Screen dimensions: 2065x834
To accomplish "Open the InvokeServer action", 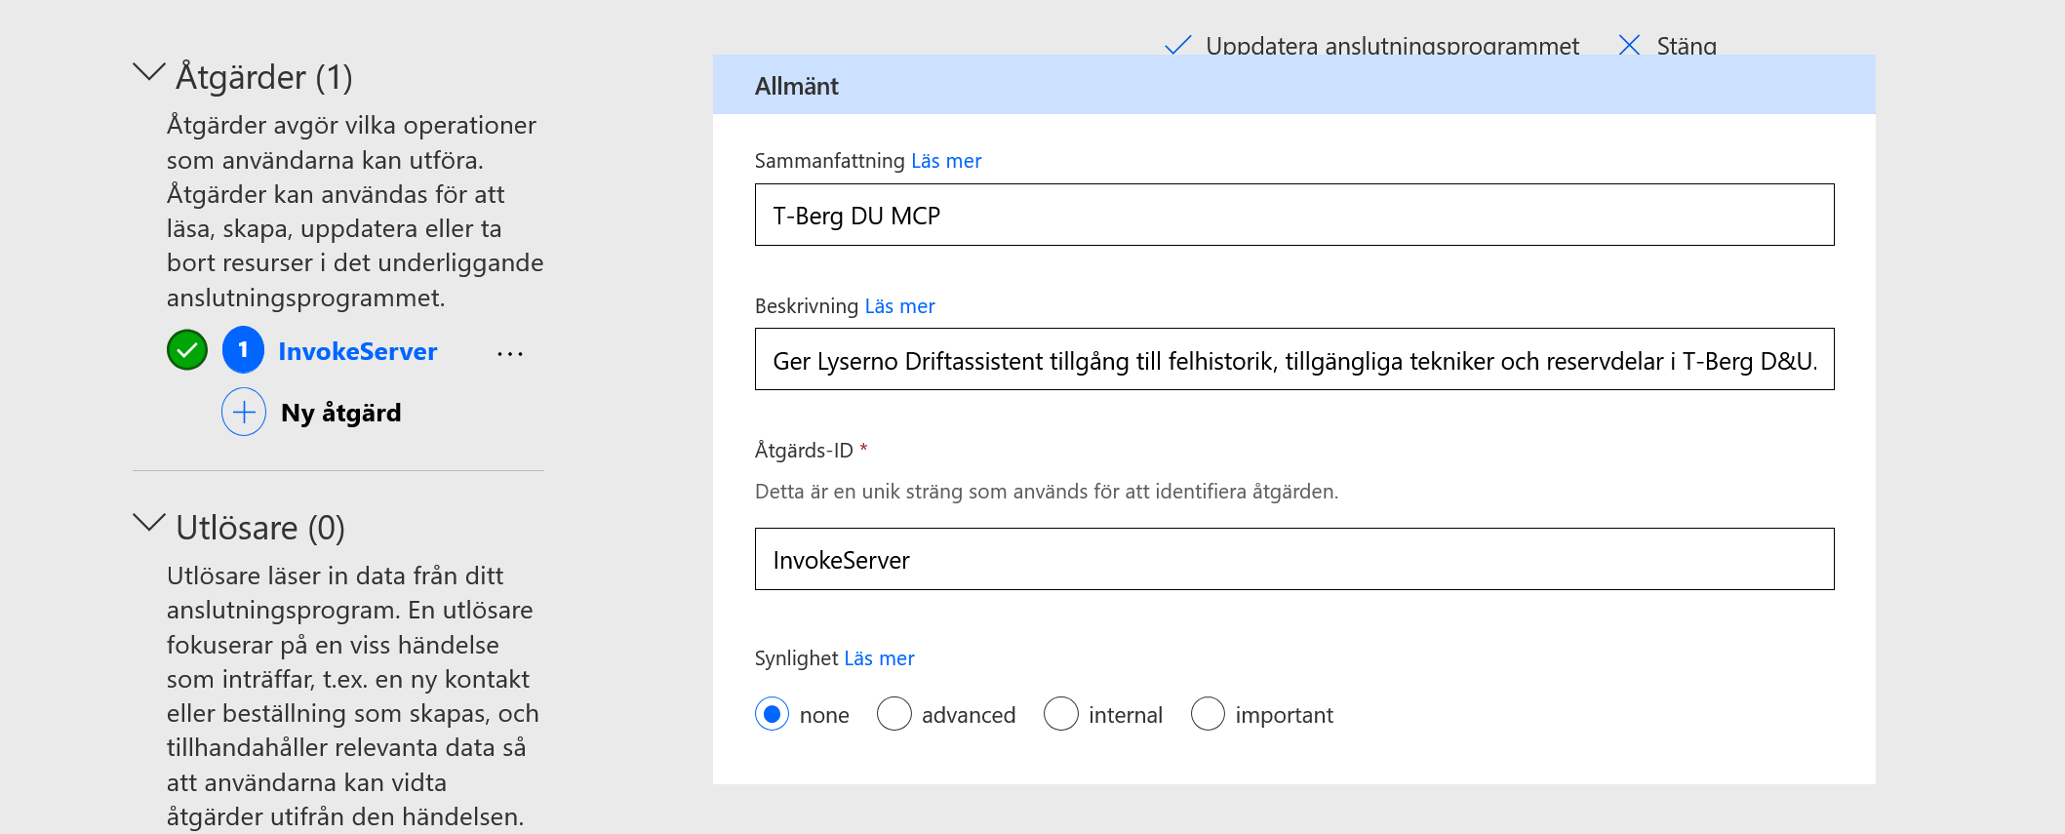I will pos(357,351).
